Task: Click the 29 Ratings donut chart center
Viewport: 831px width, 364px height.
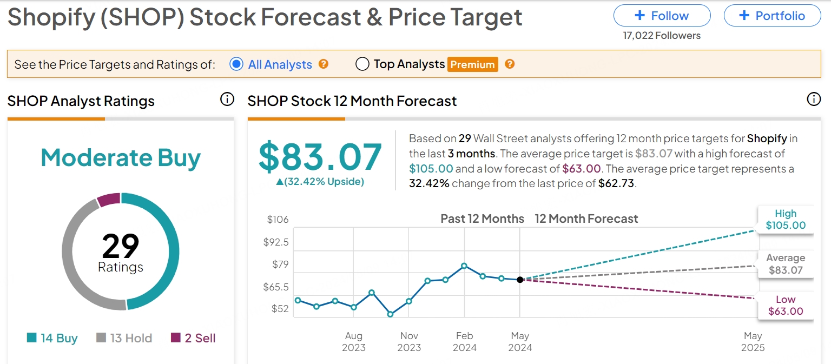Action: (121, 252)
